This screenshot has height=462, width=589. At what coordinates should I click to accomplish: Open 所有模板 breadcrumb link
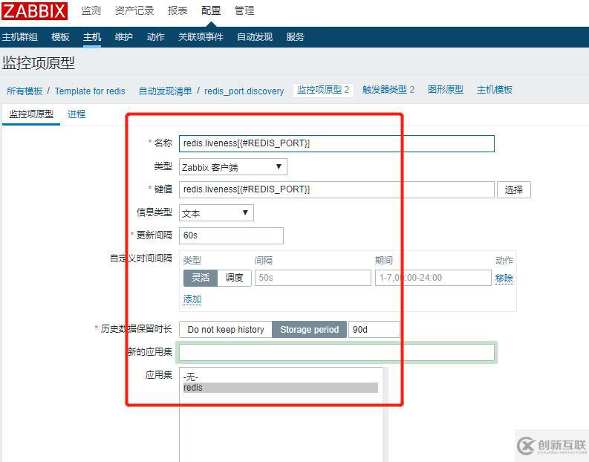click(x=25, y=91)
